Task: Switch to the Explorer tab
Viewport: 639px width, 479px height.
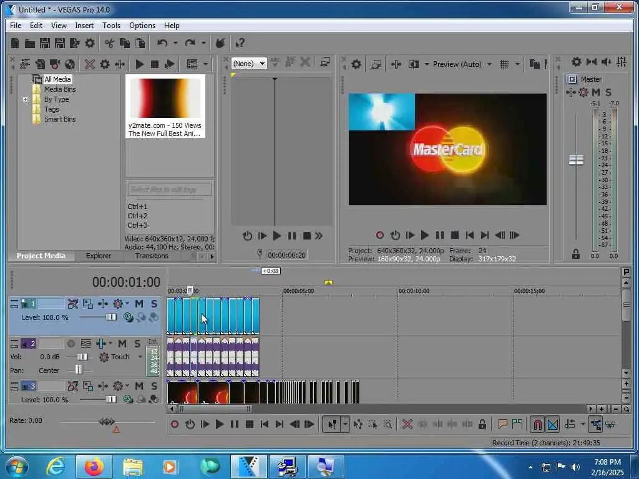Action: [x=98, y=256]
